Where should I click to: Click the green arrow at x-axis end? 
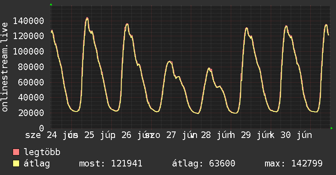point(332,128)
